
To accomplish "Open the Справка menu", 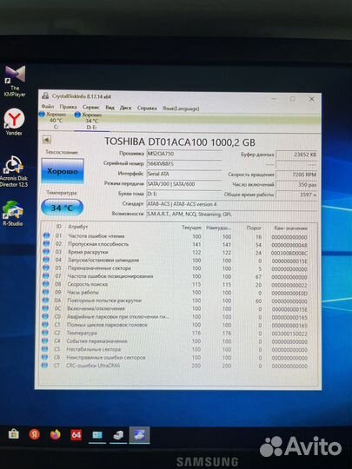I will pyautogui.click(x=147, y=108).
